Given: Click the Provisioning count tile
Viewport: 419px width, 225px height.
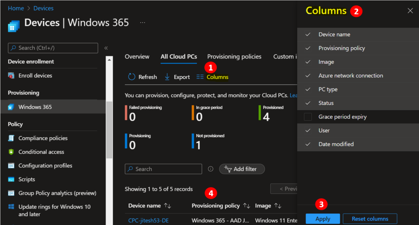Looking at the screenshot, I should tap(138, 142).
